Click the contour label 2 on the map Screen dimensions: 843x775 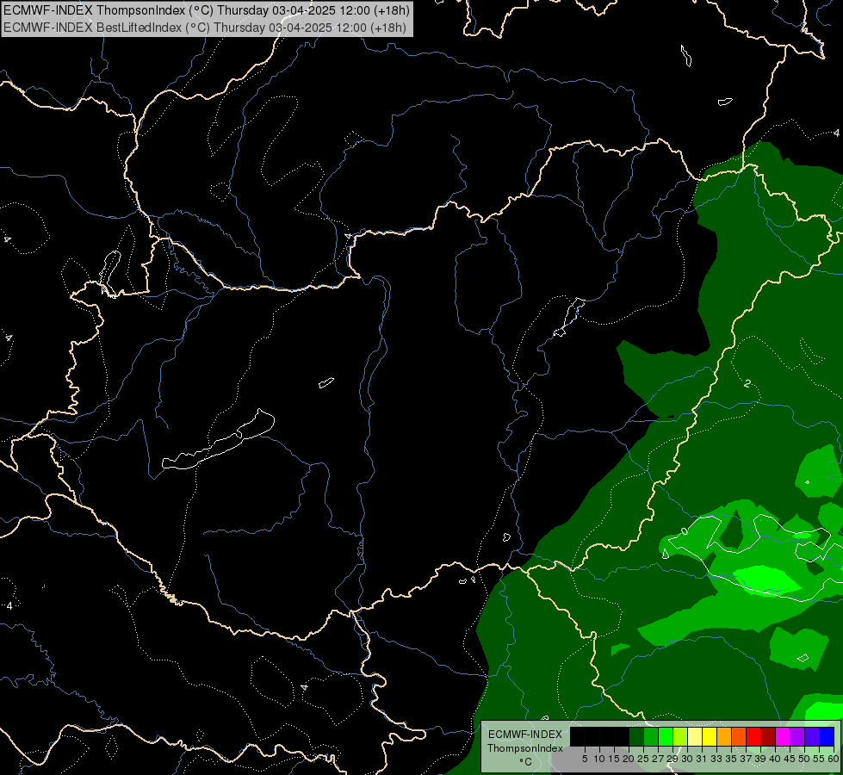pos(747,383)
